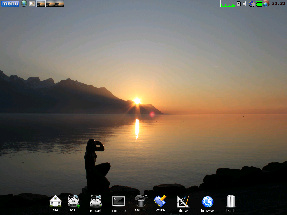Switch to the third virtual desktop thumbnail
The width and height of the screenshot is (287, 215).
[59, 4]
